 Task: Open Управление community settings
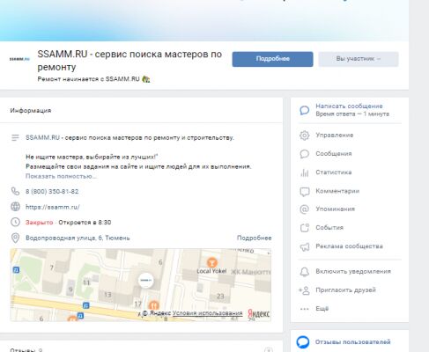click(335, 136)
